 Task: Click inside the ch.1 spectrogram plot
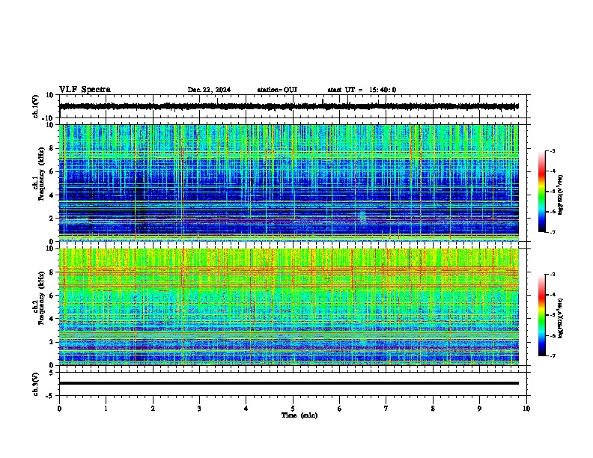point(288,183)
